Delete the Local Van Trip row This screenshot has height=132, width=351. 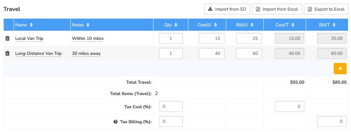tap(7, 38)
